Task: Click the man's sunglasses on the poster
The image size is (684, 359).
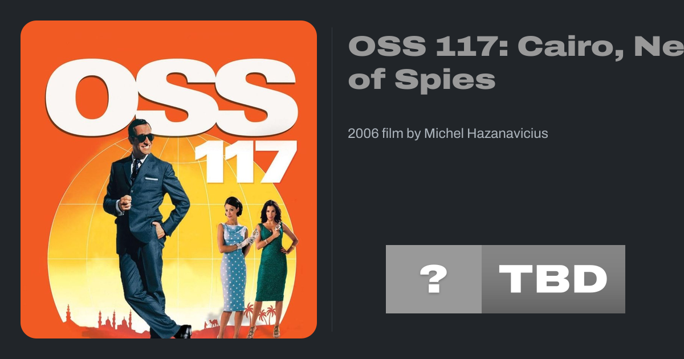Action: (x=143, y=138)
